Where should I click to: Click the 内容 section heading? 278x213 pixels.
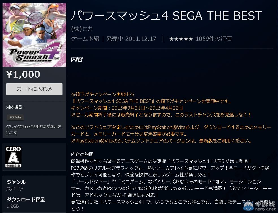(x=77, y=59)
